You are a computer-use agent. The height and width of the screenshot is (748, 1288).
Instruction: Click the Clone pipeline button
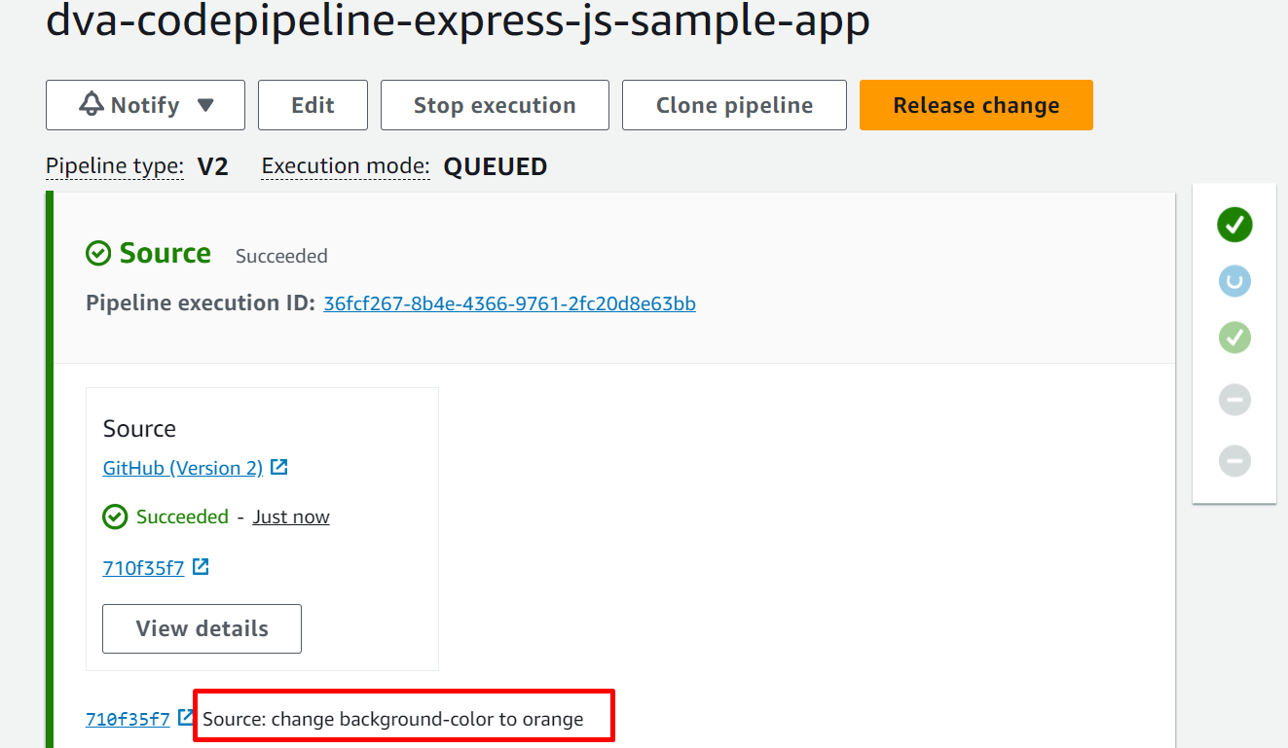[734, 105]
